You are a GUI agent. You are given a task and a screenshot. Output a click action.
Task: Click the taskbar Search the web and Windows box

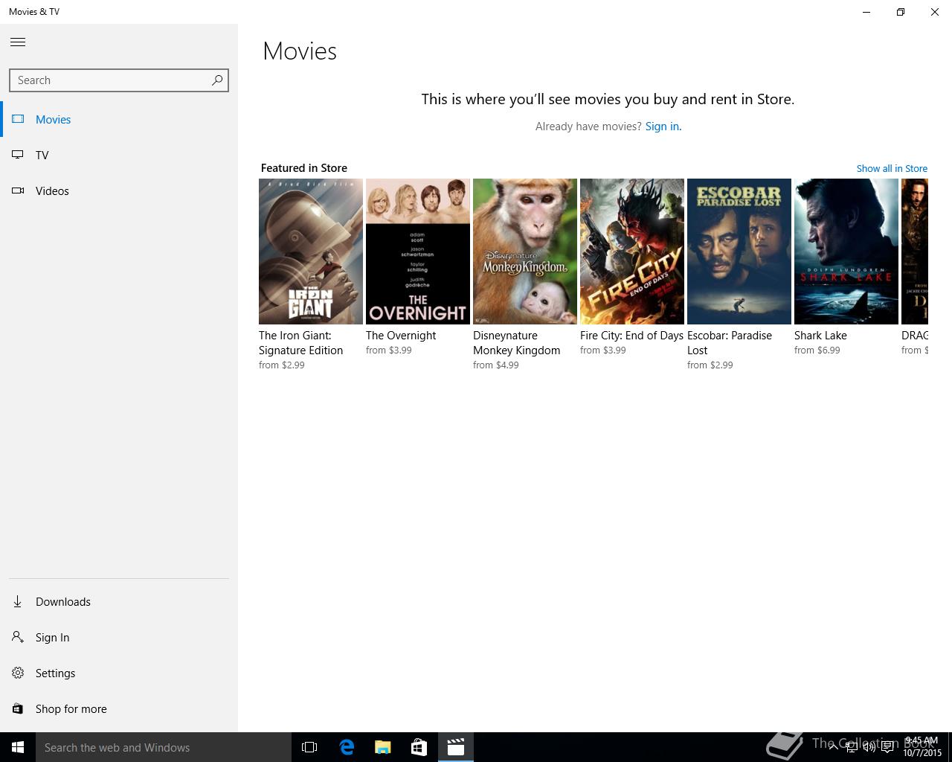pos(164,747)
